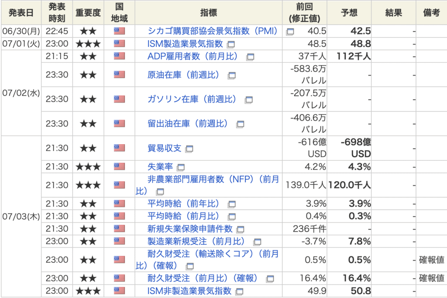The height and width of the screenshot is (298, 447).
Task: Click popup window icon beside 耐久財受注（前月比）（確報）
Action: point(270,279)
